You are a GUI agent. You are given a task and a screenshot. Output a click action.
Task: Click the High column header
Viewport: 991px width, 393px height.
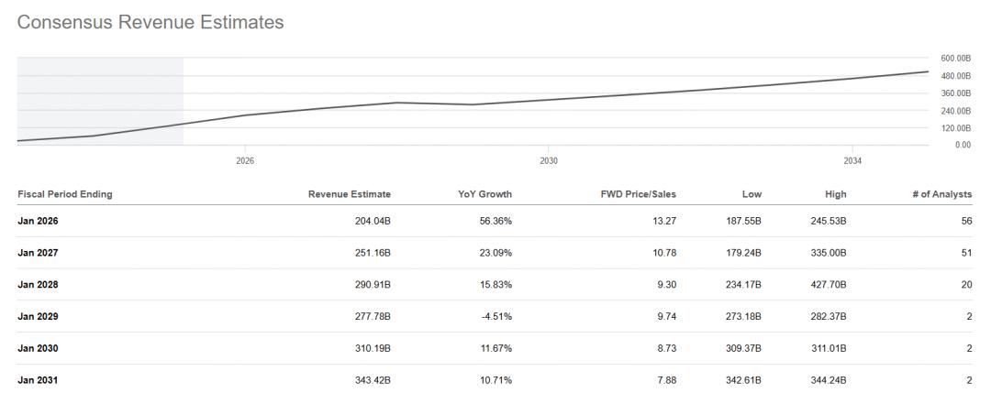coord(835,194)
